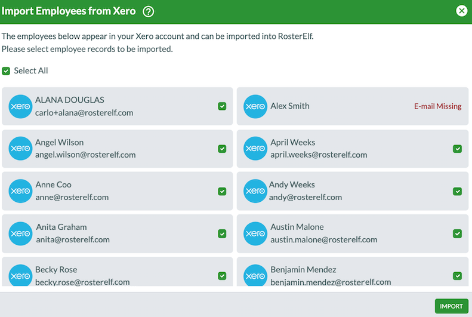Deselect ALANA DOUGLAS checkbox
This screenshot has width=472, height=317.
point(222,106)
